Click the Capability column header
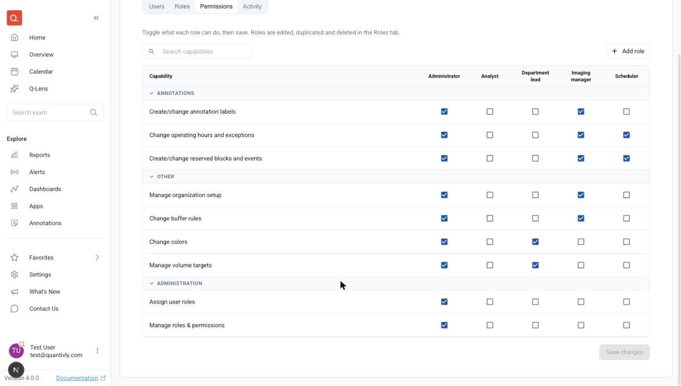 pyautogui.click(x=161, y=76)
